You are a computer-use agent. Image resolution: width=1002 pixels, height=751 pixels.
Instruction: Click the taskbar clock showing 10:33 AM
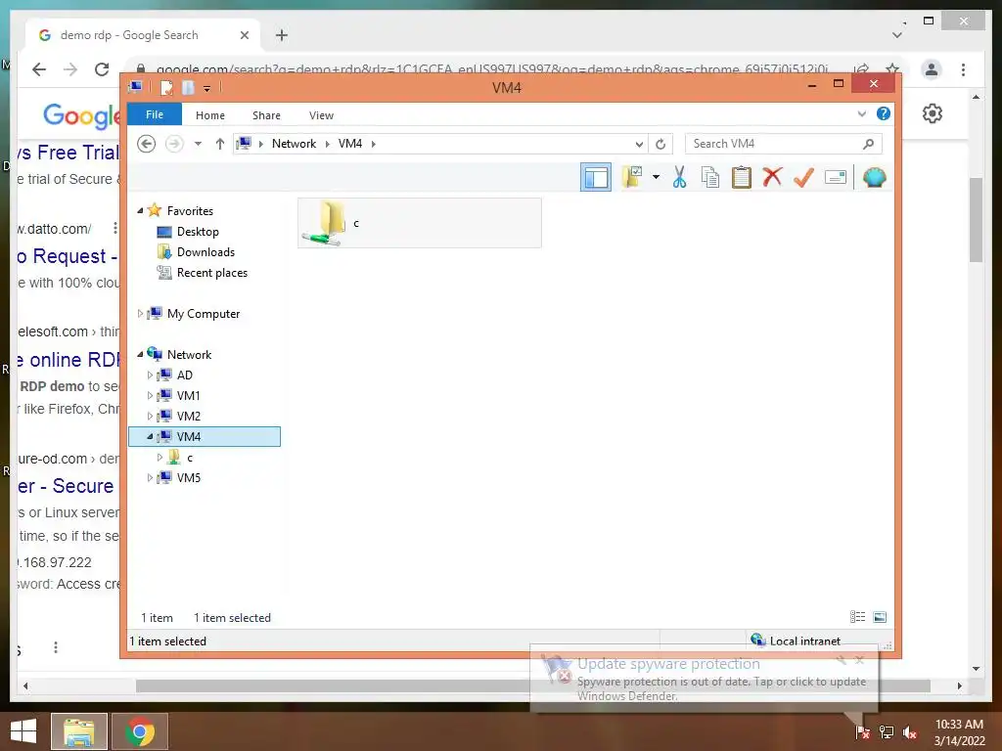pyautogui.click(x=959, y=732)
